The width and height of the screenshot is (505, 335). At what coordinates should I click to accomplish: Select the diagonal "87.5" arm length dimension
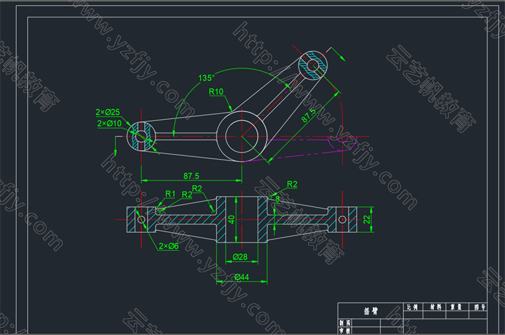click(x=309, y=115)
